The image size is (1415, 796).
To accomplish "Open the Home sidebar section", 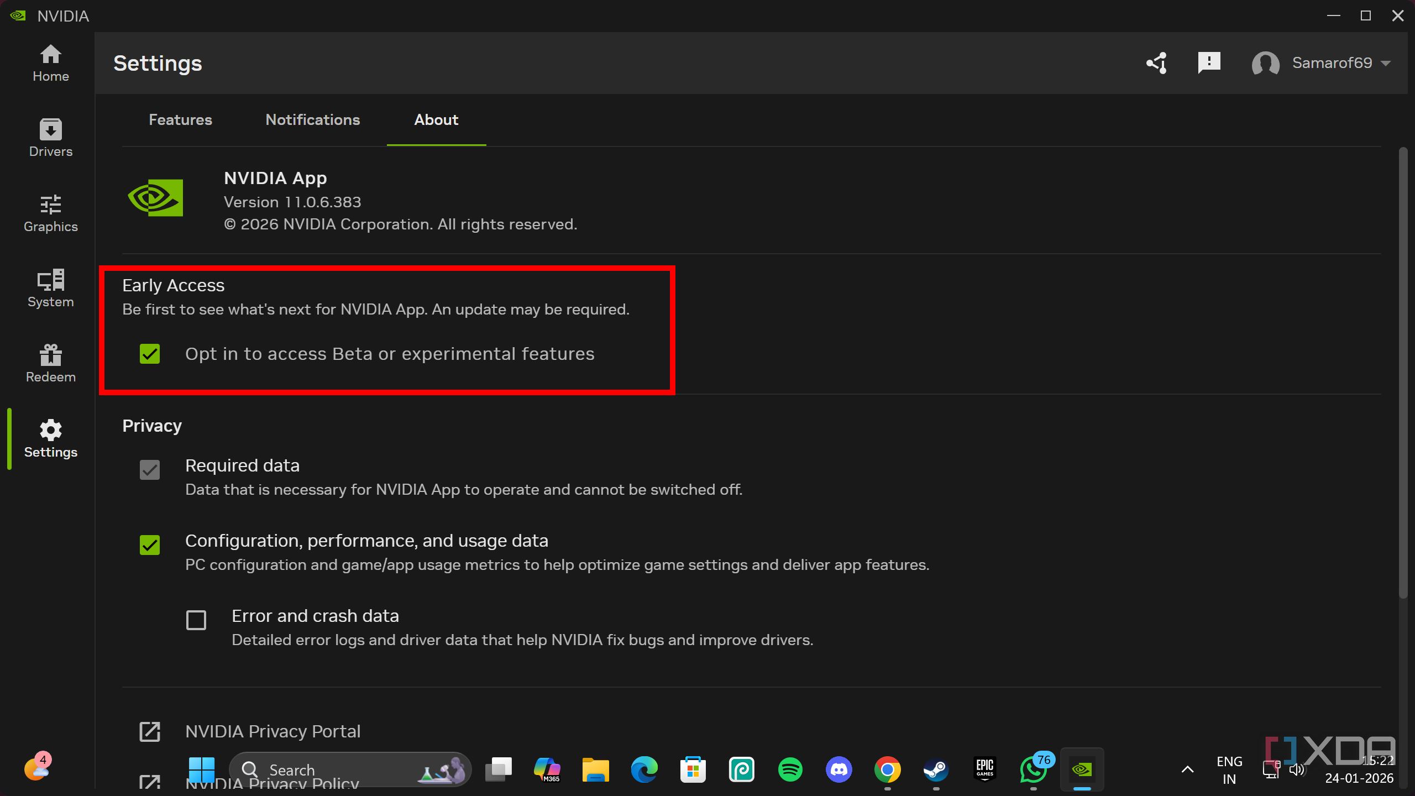I will 50,63.
